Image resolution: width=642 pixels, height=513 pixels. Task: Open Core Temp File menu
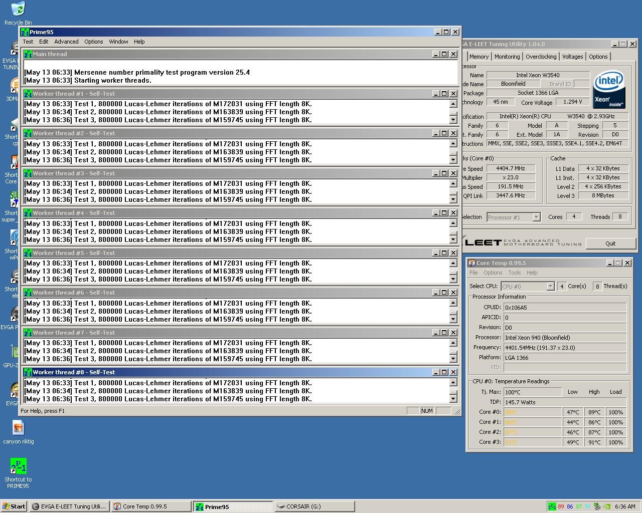pyautogui.click(x=473, y=273)
